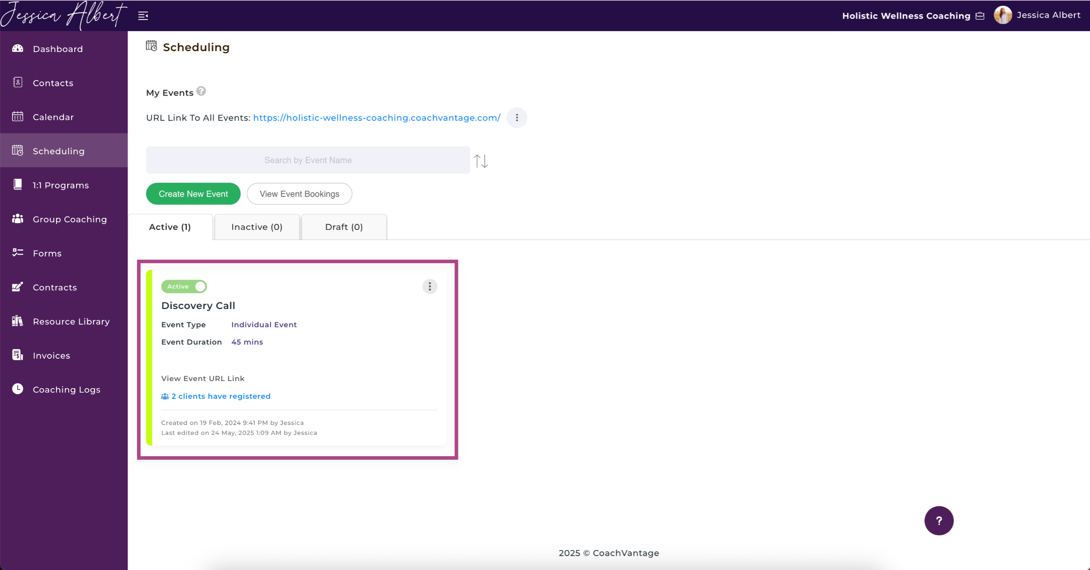Click the registered clients people icon
Screen dimensions: 1090x570
click(x=165, y=396)
